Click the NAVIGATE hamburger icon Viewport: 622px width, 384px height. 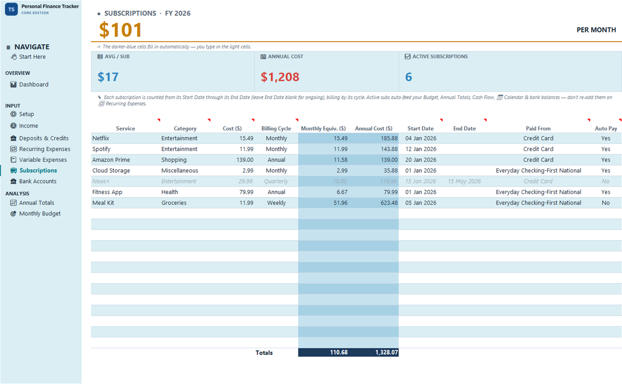[8, 47]
